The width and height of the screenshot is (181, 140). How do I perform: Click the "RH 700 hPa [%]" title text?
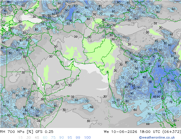(x=17, y=131)
